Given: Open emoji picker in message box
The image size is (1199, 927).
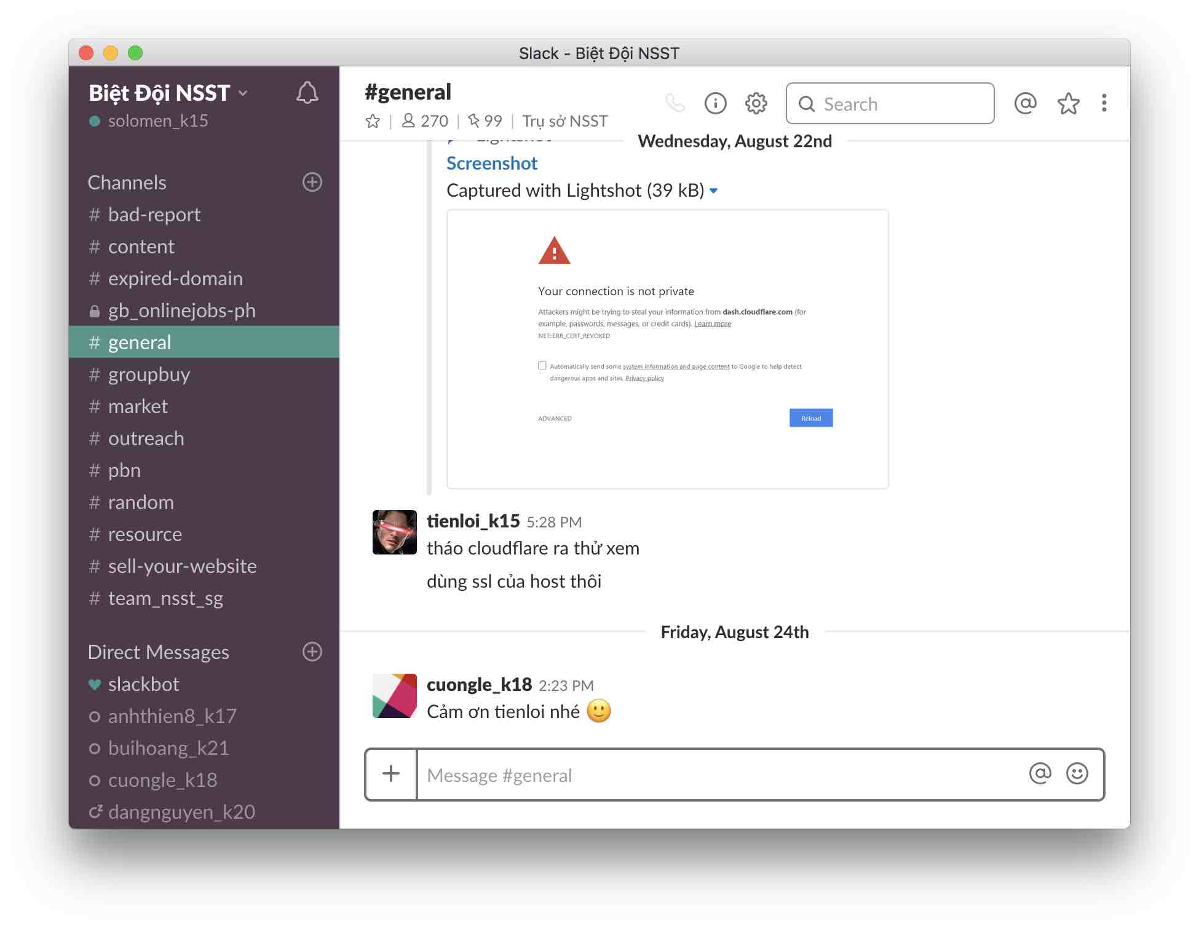Looking at the screenshot, I should pyautogui.click(x=1077, y=774).
